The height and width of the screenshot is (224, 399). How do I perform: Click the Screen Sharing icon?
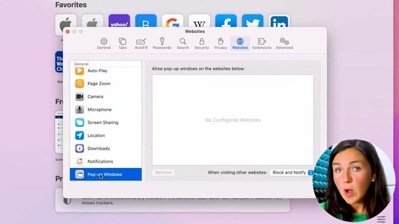79,123
